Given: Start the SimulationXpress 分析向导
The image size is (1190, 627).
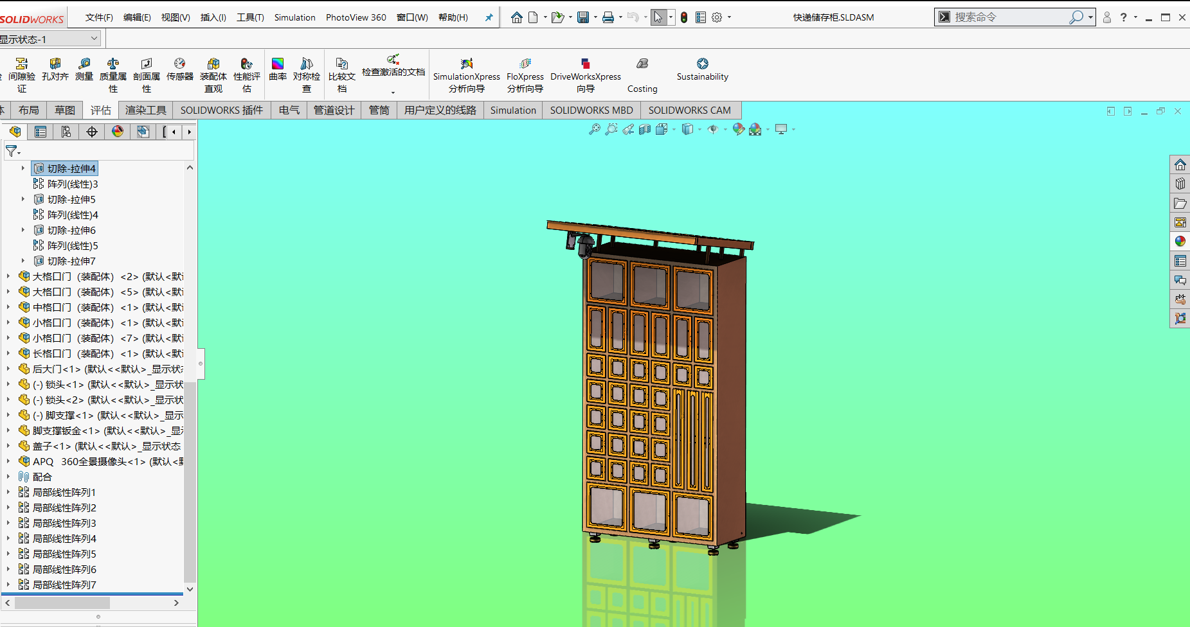Looking at the screenshot, I should click(466, 72).
